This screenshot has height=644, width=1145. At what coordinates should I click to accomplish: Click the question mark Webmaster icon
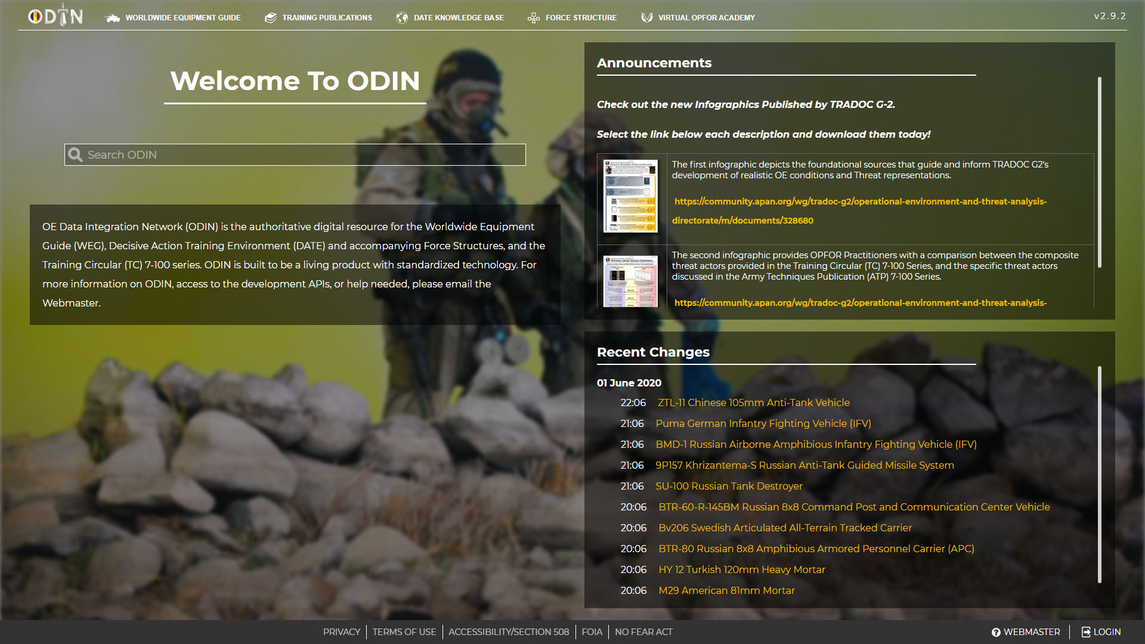coord(996,632)
